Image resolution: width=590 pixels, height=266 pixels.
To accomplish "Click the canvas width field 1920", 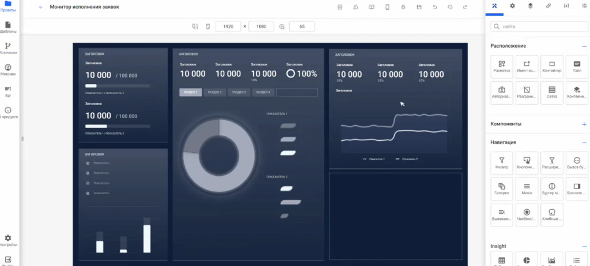I will coord(228,26).
